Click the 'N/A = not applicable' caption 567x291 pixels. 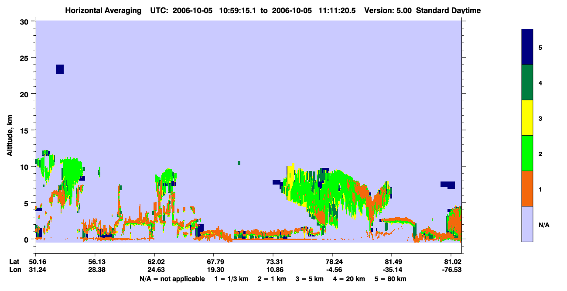(172, 279)
